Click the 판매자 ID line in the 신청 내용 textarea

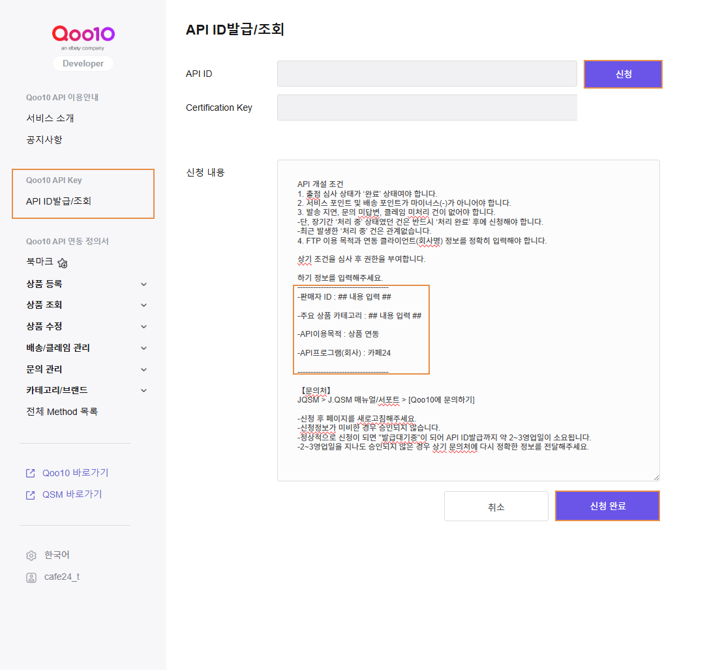click(344, 297)
